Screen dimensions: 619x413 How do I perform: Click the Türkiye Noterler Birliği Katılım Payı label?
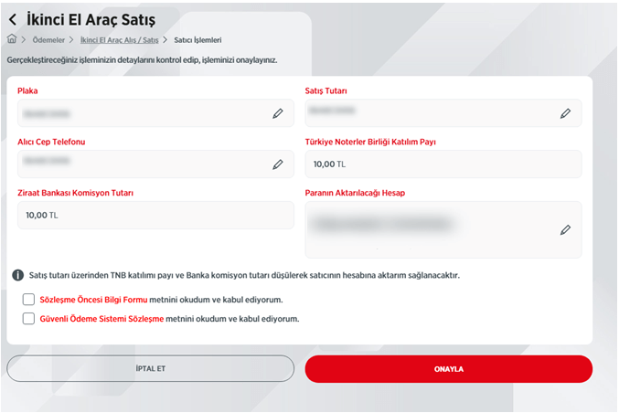(370, 142)
